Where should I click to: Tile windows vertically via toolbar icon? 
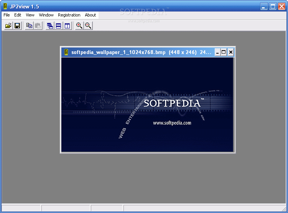67,26
